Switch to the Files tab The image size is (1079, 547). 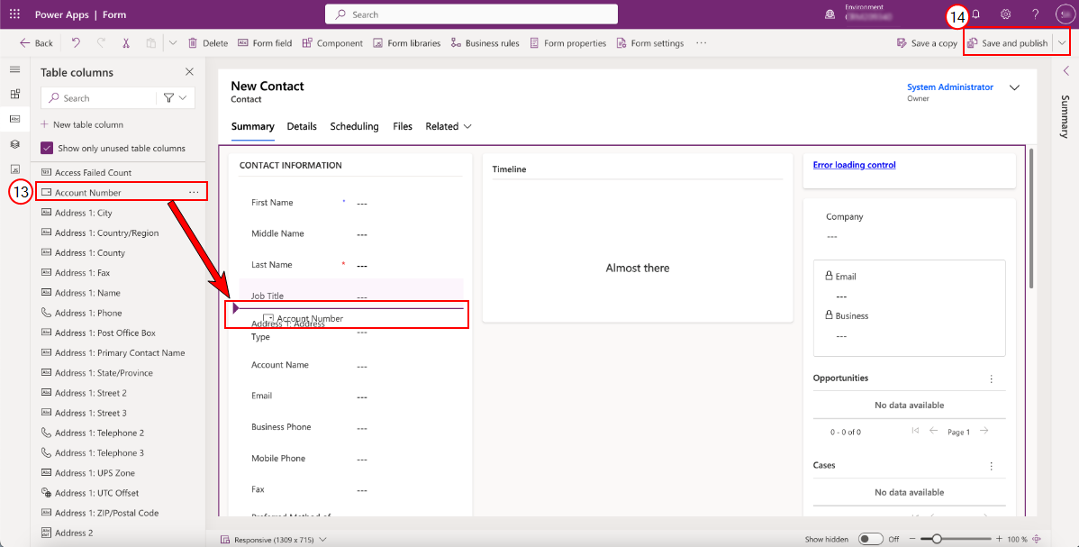pos(403,126)
